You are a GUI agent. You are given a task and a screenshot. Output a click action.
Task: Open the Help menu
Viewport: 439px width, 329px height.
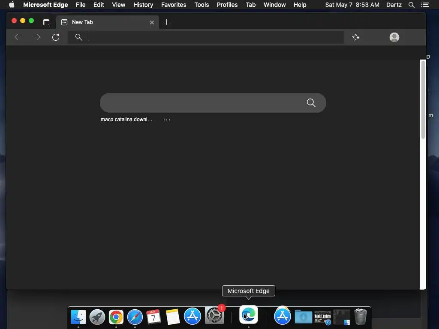[300, 5]
